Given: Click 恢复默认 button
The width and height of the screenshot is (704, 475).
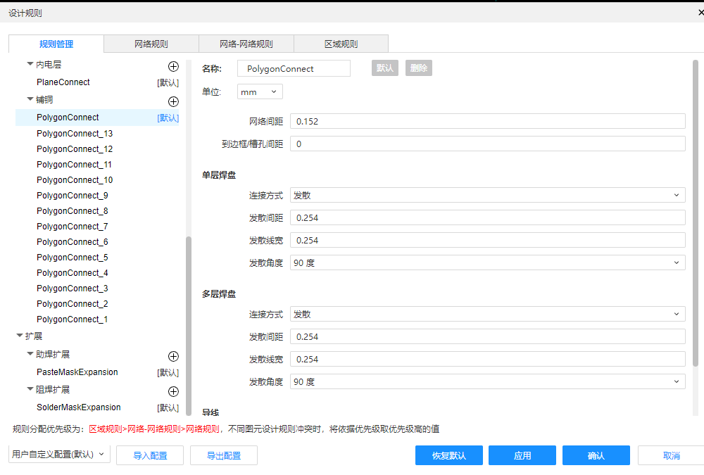Looking at the screenshot, I should [x=449, y=455].
